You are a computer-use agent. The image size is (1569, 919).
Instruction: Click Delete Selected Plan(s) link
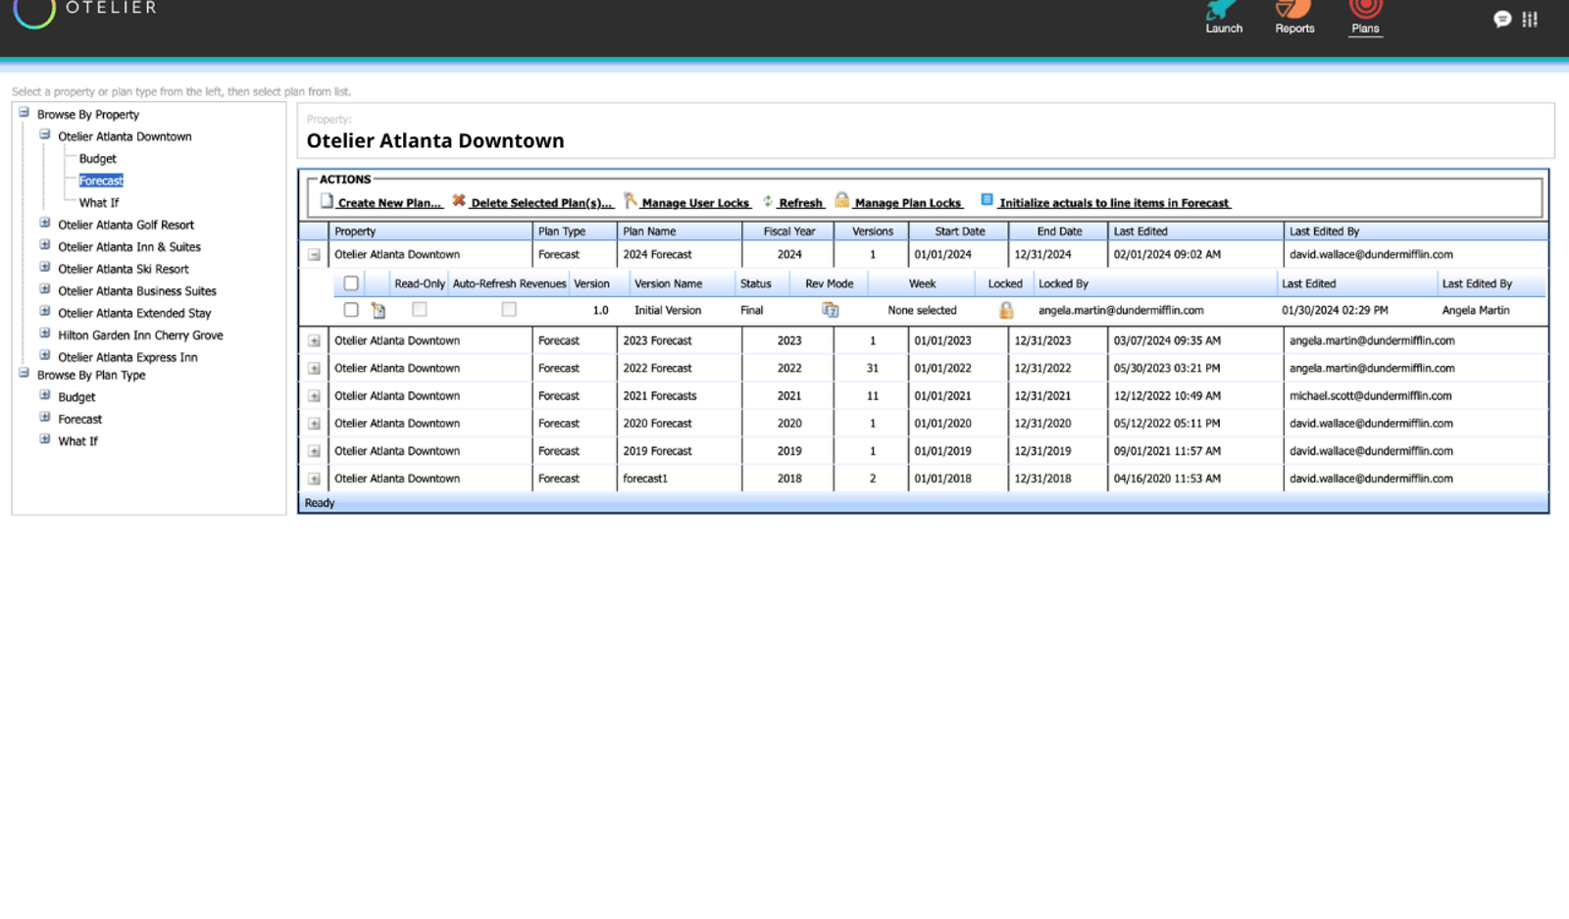(541, 203)
